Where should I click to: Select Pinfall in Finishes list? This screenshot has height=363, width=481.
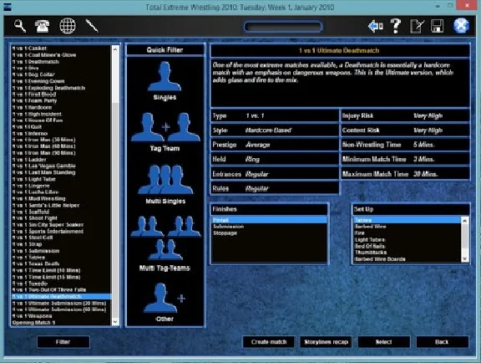coord(270,220)
